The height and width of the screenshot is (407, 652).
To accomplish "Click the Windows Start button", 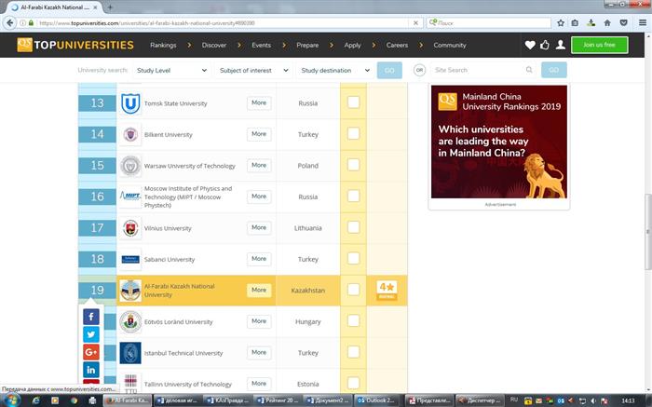I will (11, 400).
